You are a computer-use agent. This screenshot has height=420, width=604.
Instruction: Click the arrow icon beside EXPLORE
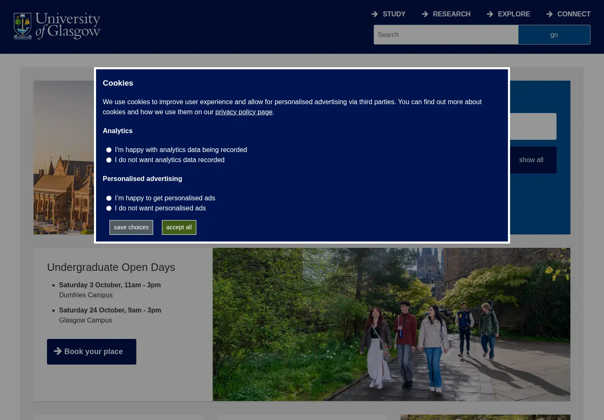490,14
